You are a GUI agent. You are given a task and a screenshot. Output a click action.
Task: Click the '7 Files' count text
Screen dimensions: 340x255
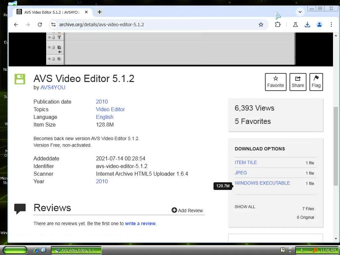308,209
